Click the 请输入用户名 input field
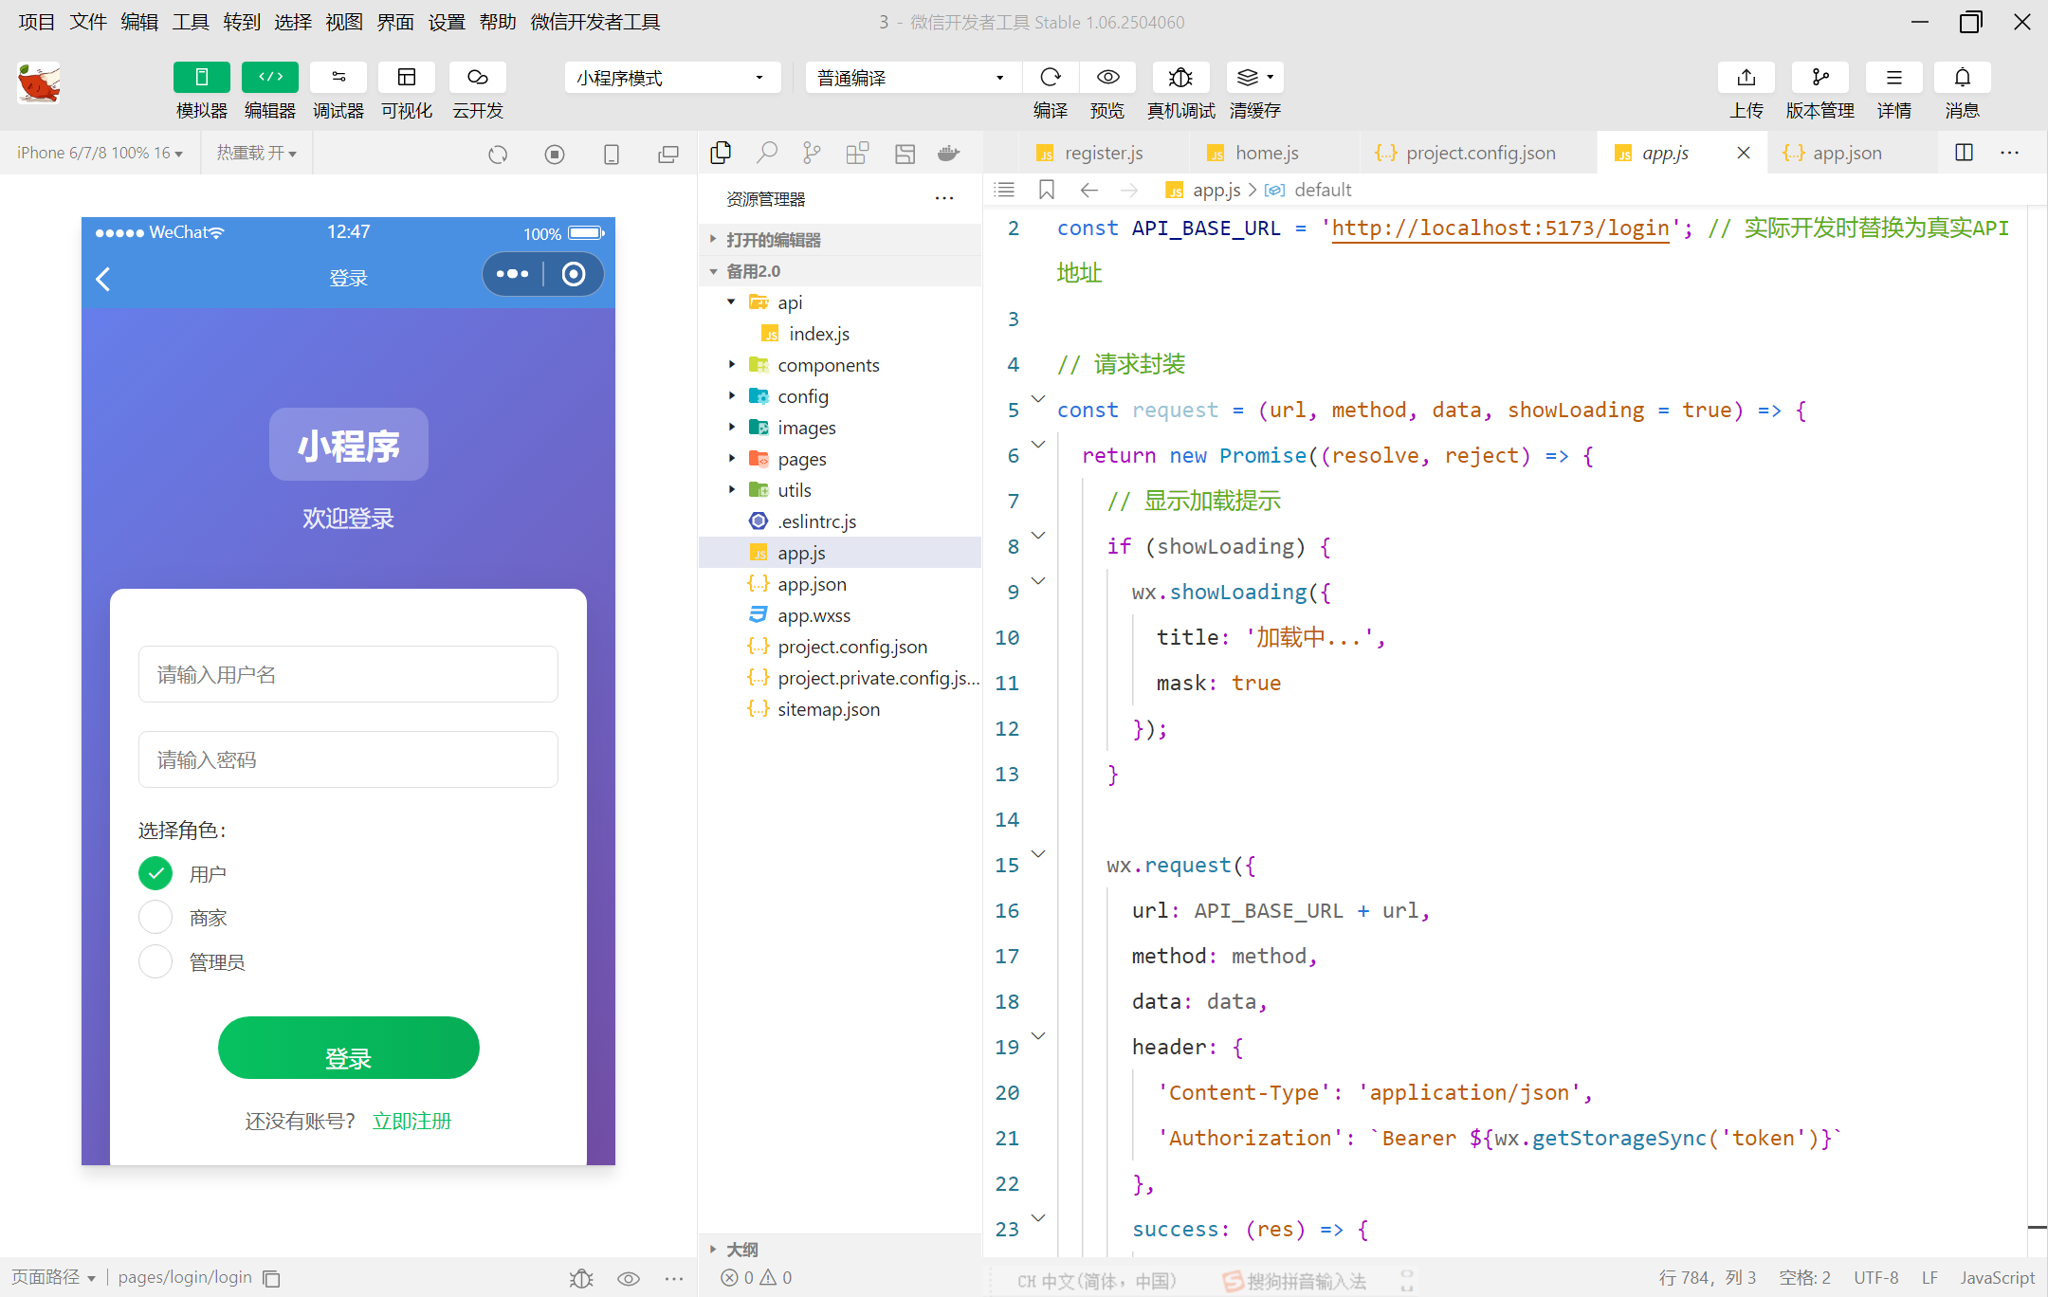Screen dimensions: 2048x1297 click(348, 674)
